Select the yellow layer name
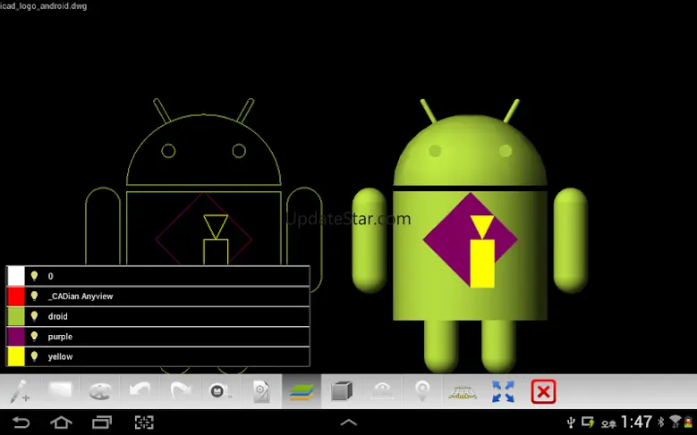Image resolution: width=697 pixels, height=435 pixels. (x=60, y=356)
